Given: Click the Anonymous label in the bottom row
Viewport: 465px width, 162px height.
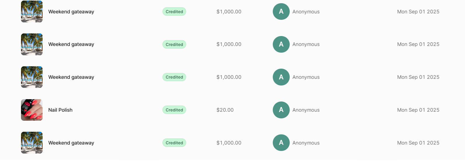Looking at the screenshot, I should click(x=306, y=143).
